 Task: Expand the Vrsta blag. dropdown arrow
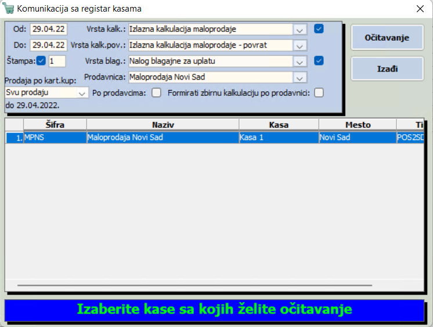pyautogui.click(x=300, y=62)
